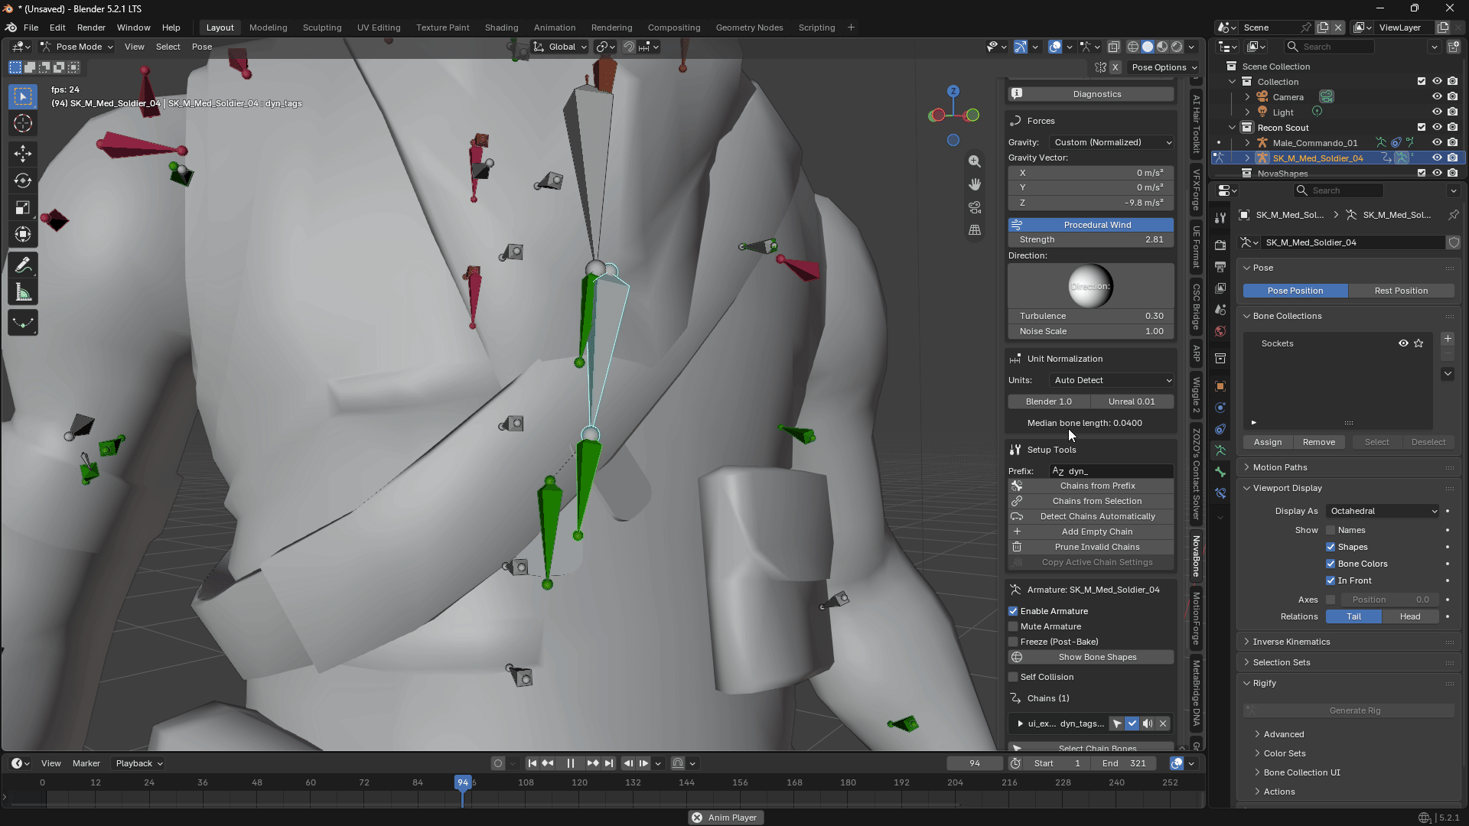Toggle visibility of Sockets bone collection
1469x826 pixels.
point(1403,343)
